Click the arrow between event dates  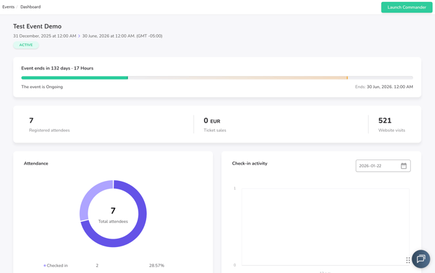[79, 36]
